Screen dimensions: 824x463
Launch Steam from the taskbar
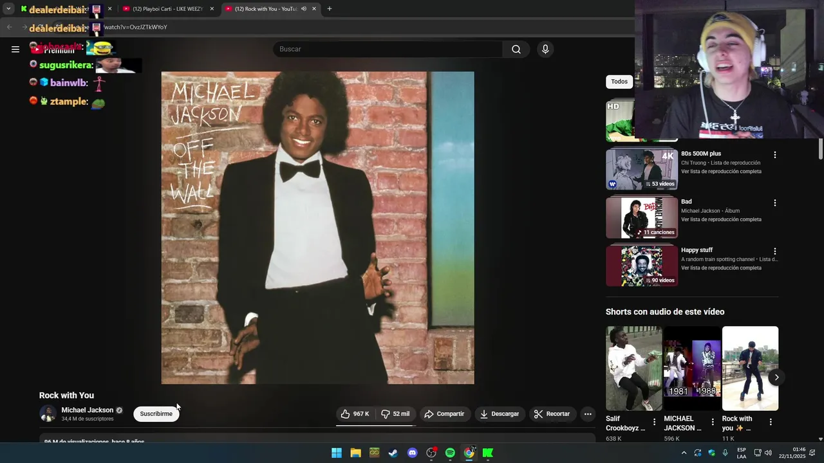tap(393, 453)
